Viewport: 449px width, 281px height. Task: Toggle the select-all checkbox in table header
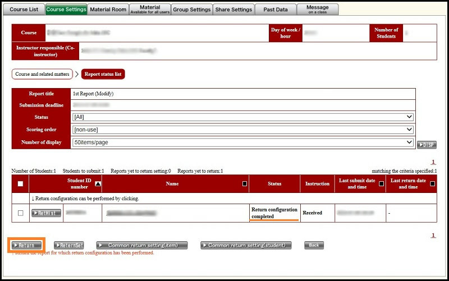click(x=21, y=183)
